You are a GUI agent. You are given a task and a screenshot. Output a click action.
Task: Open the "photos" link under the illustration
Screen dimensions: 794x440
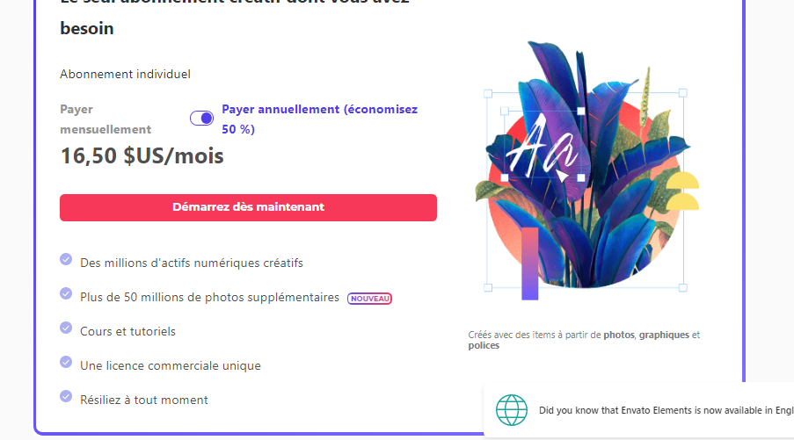[620, 335]
